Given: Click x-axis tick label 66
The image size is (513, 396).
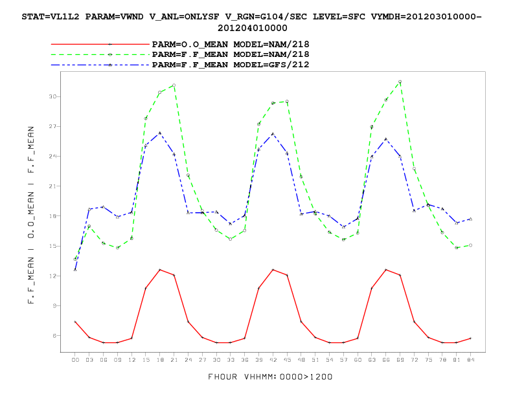Looking at the screenshot, I should pyautogui.click(x=386, y=360).
